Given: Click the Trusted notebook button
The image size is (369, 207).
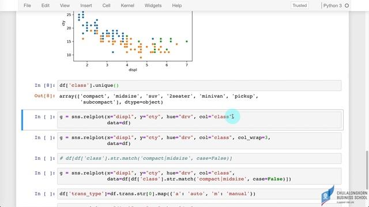Looking at the screenshot, I should point(300,5).
